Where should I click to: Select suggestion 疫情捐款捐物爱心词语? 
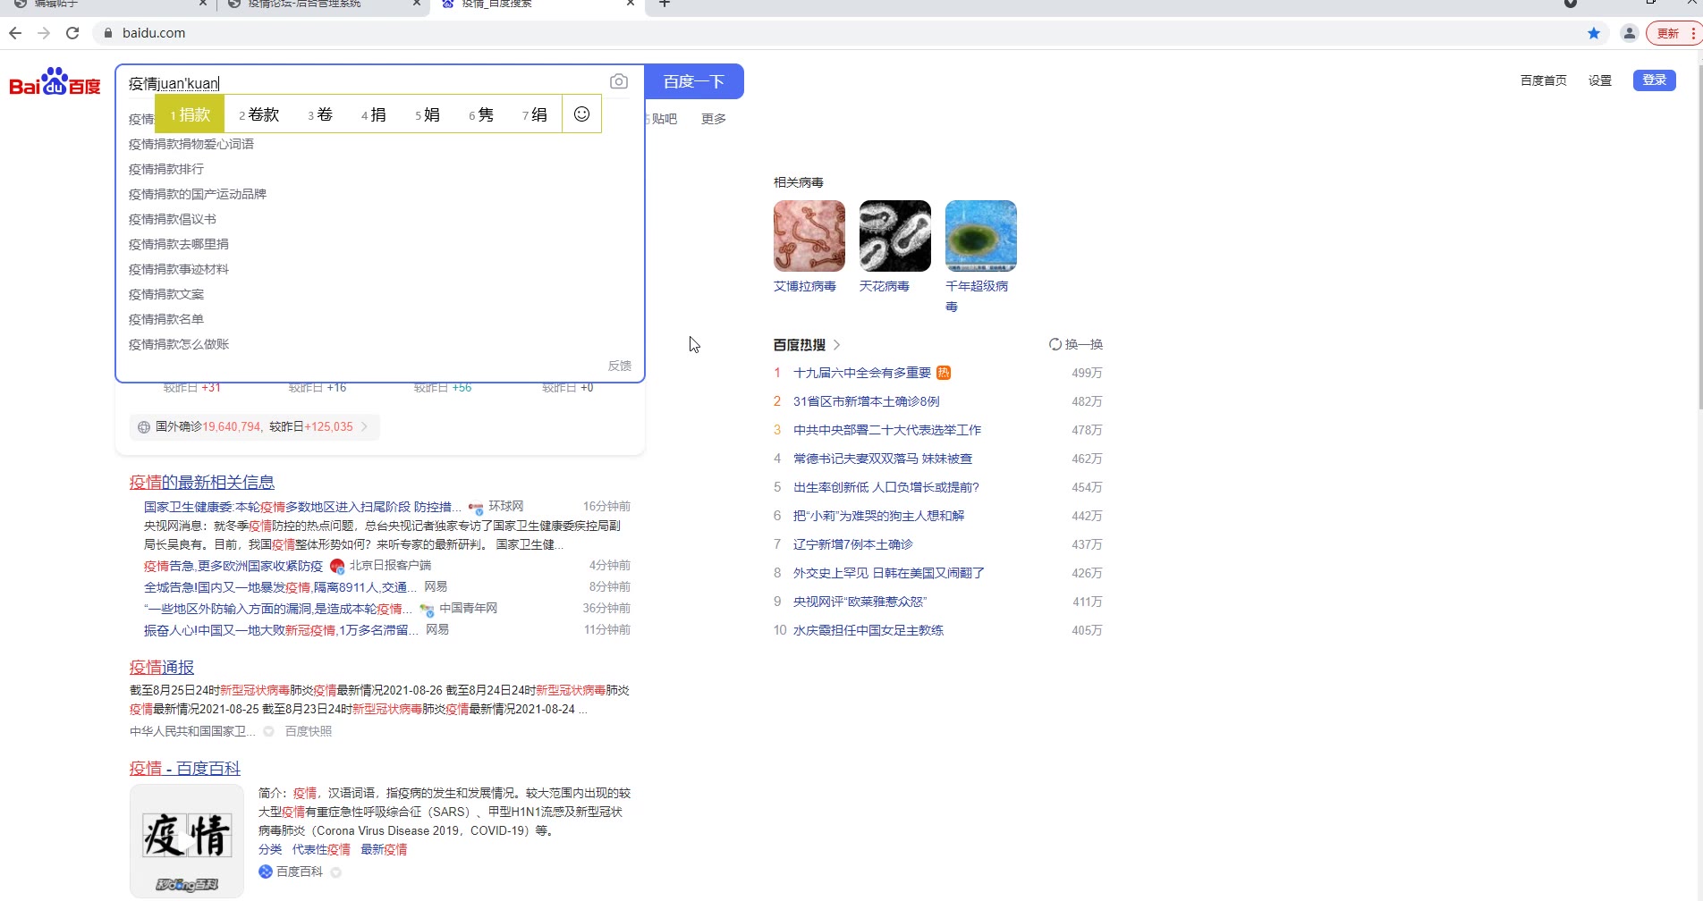(191, 144)
